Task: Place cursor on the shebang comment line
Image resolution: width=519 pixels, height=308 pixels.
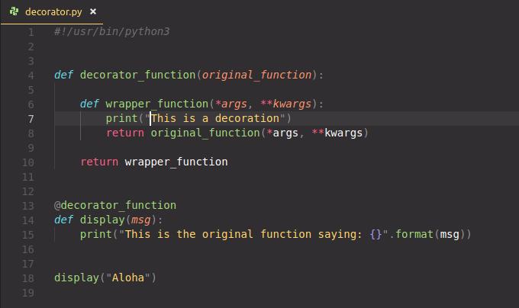Action: tap(111, 32)
